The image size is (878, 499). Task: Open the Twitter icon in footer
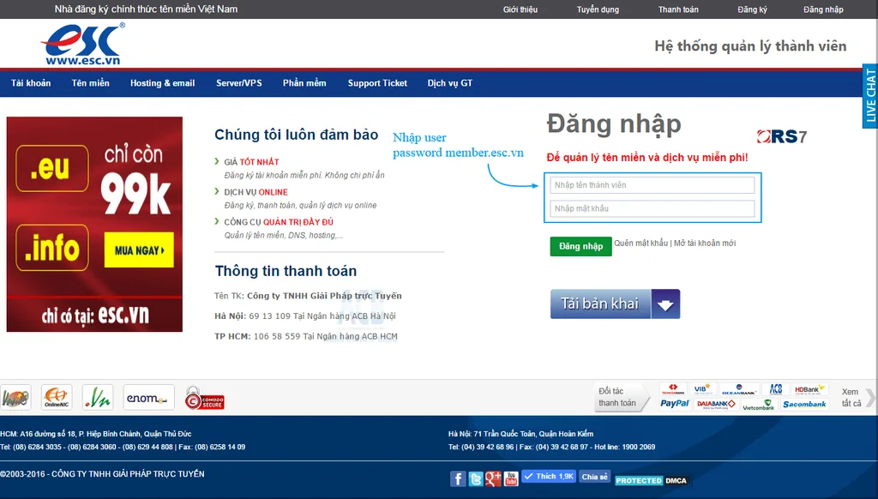pos(475,478)
